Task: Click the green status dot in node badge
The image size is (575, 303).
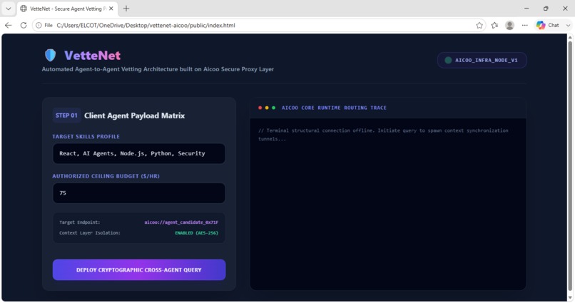Action: click(x=448, y=60)
